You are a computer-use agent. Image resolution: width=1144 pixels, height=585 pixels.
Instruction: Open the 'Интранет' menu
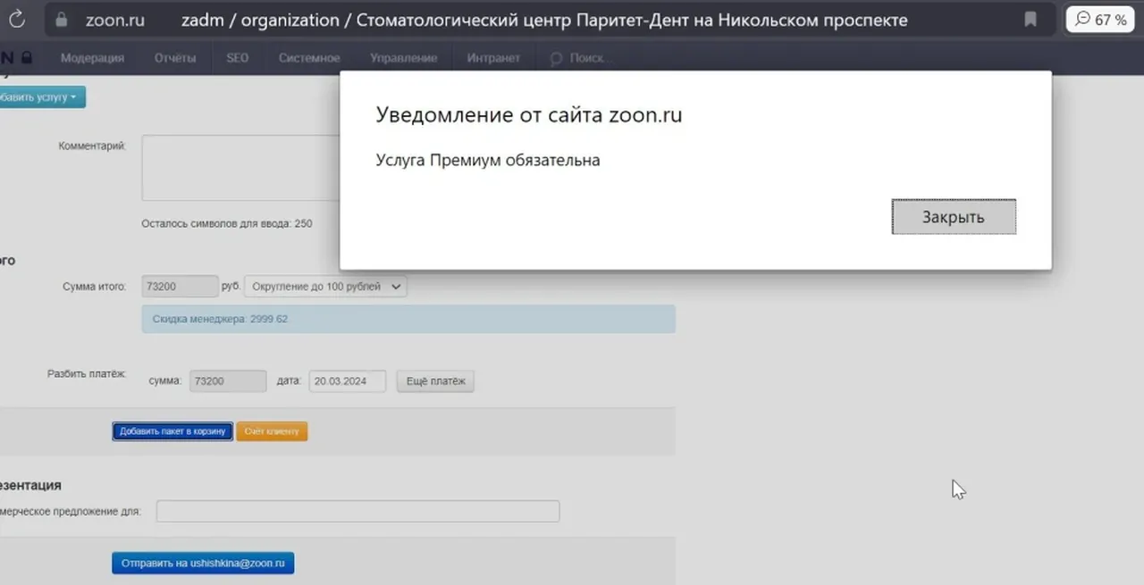(492, 58)
